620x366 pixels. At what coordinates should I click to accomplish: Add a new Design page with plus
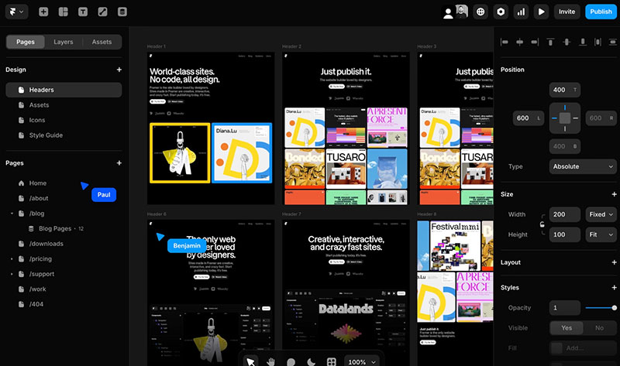(119, 70)
